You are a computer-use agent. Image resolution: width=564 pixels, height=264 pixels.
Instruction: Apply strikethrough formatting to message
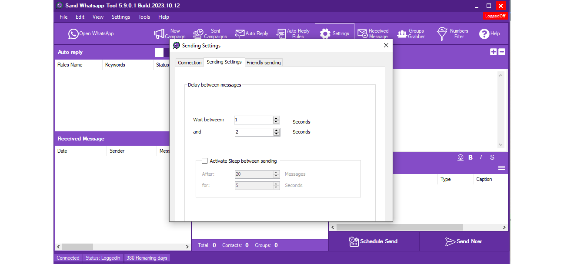[492, 157]
